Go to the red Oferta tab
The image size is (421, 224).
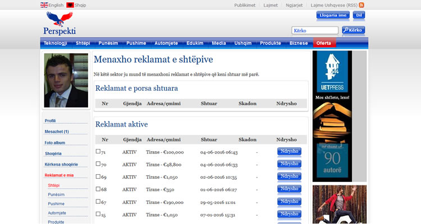tap(324, 43)
